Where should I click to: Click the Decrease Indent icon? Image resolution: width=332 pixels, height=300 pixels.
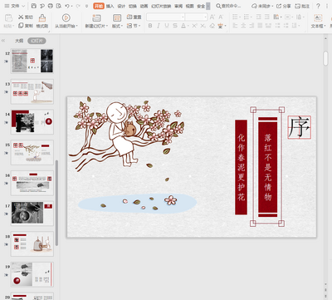[x=259, y=17]
